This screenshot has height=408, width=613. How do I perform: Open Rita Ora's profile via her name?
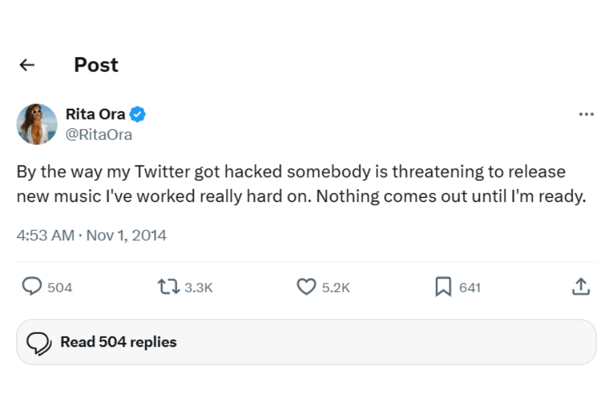pos(95,114)
